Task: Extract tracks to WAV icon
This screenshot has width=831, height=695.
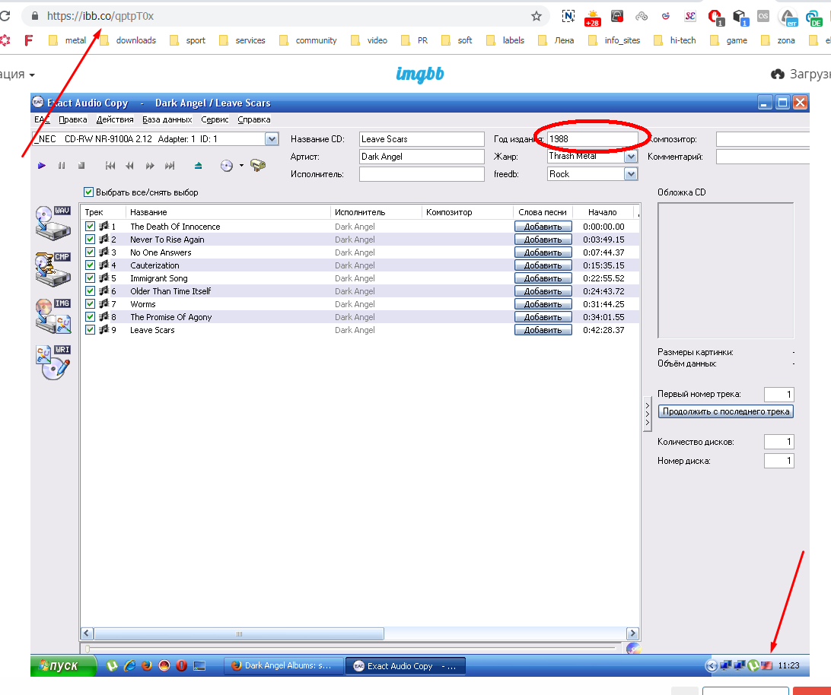Action: tap(53, 223)
